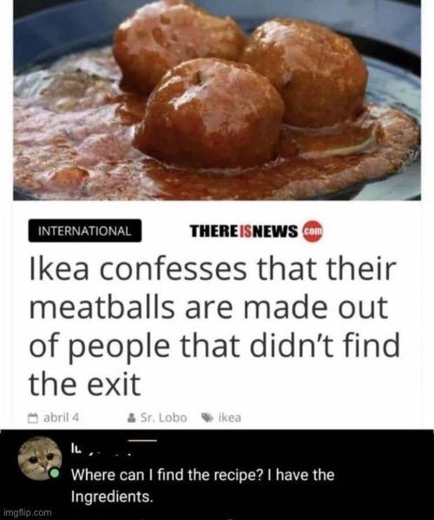
Task: Click the partially hidden commenter username
Action: pyautogui.click(x=100, y=448)
